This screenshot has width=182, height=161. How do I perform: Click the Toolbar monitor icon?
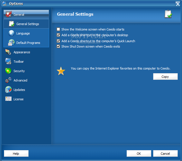point(8,61)
